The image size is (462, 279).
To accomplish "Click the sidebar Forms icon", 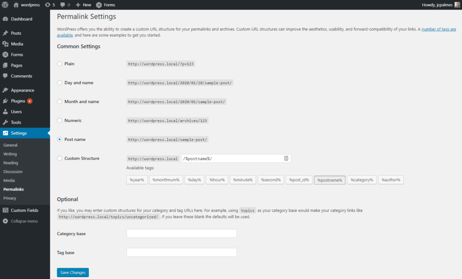I will click(x=5, y=55).
